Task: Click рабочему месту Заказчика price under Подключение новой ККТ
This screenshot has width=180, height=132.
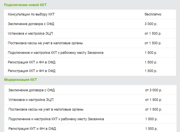Action: point(151,53)
